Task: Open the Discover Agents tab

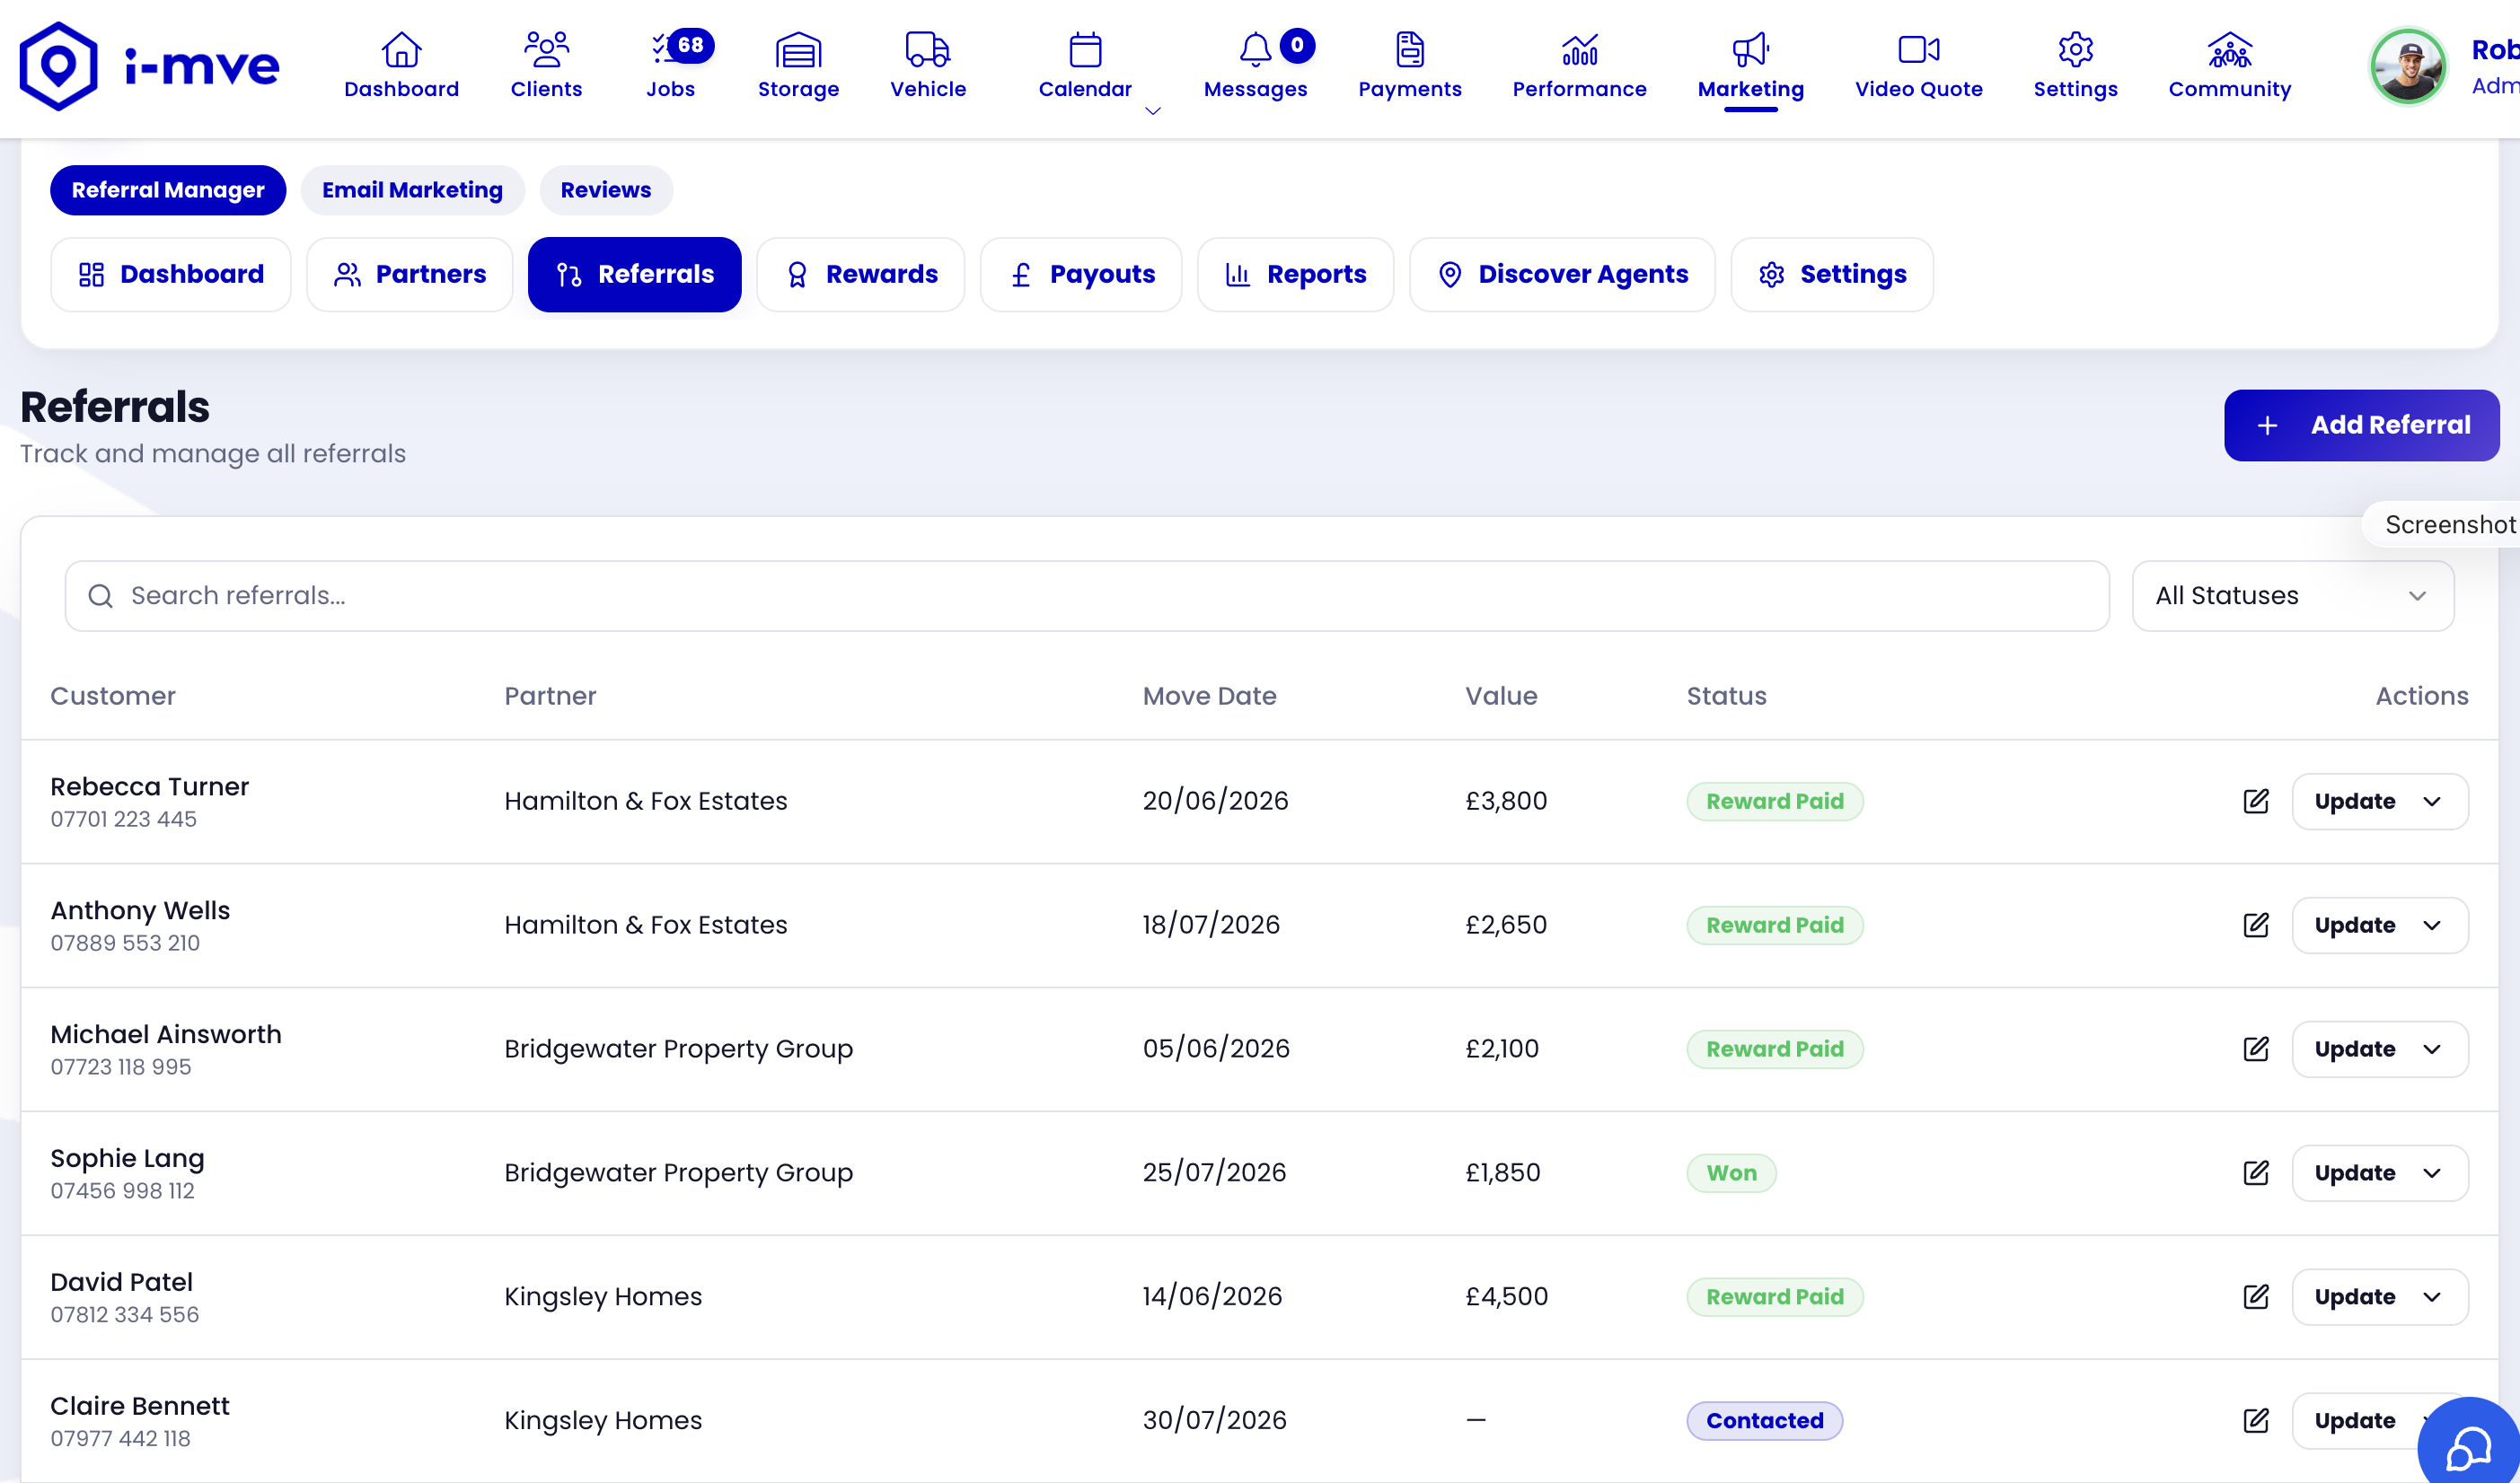Action: click(x=1562, y=274)
